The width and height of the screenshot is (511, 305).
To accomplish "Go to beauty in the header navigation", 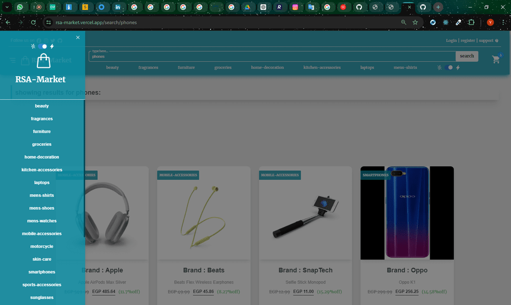I will [x=112, y=67].
